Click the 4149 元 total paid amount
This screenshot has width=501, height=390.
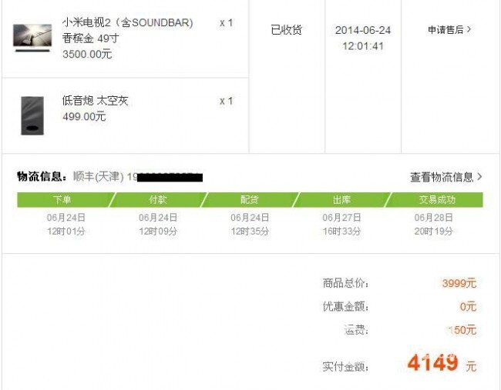click(x=442, y=363)
